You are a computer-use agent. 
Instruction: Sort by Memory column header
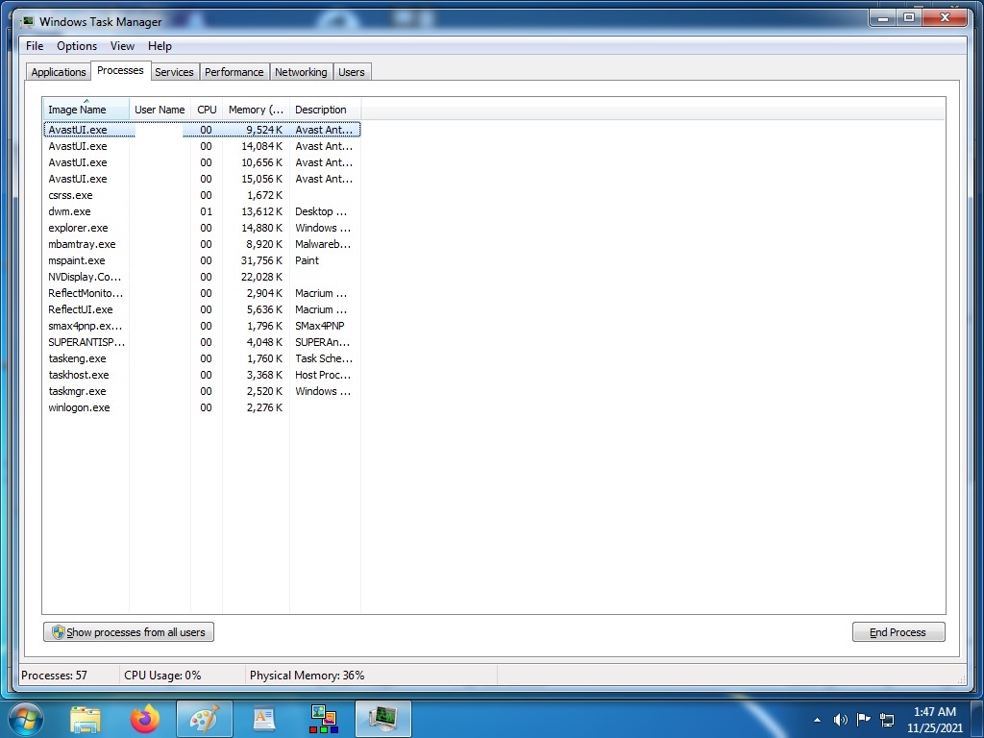[256, 110]
